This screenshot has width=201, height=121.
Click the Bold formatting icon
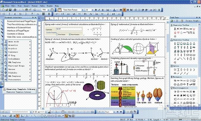click(96, 10)
